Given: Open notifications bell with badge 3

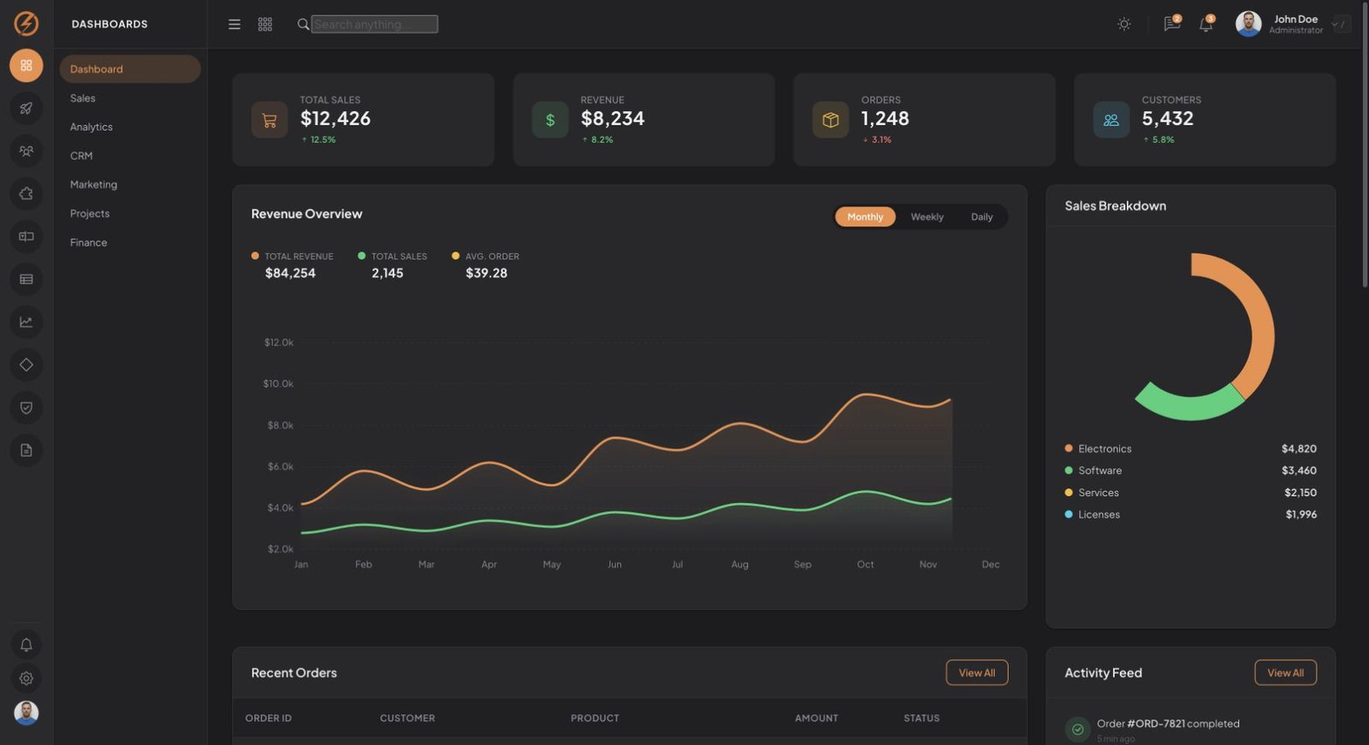Looking at the screenshot, I should click(x=1206, y=23).
